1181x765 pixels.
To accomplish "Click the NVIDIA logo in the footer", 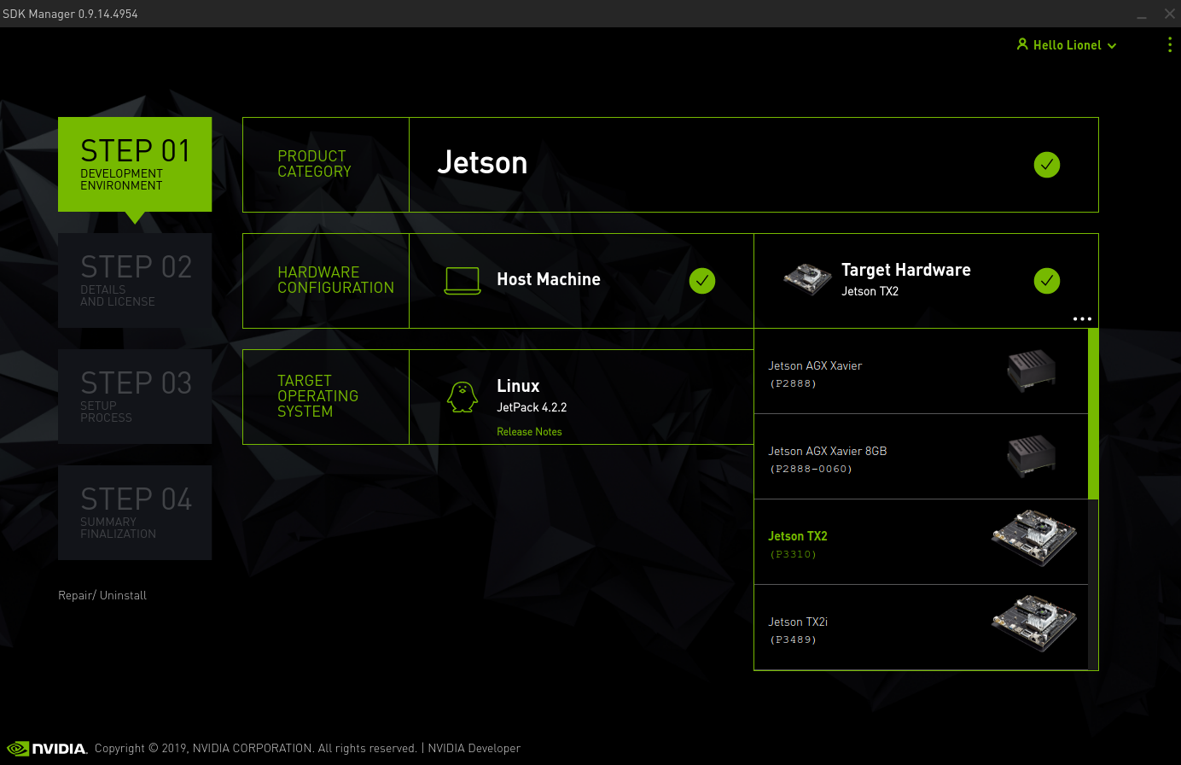I will 47,749.
